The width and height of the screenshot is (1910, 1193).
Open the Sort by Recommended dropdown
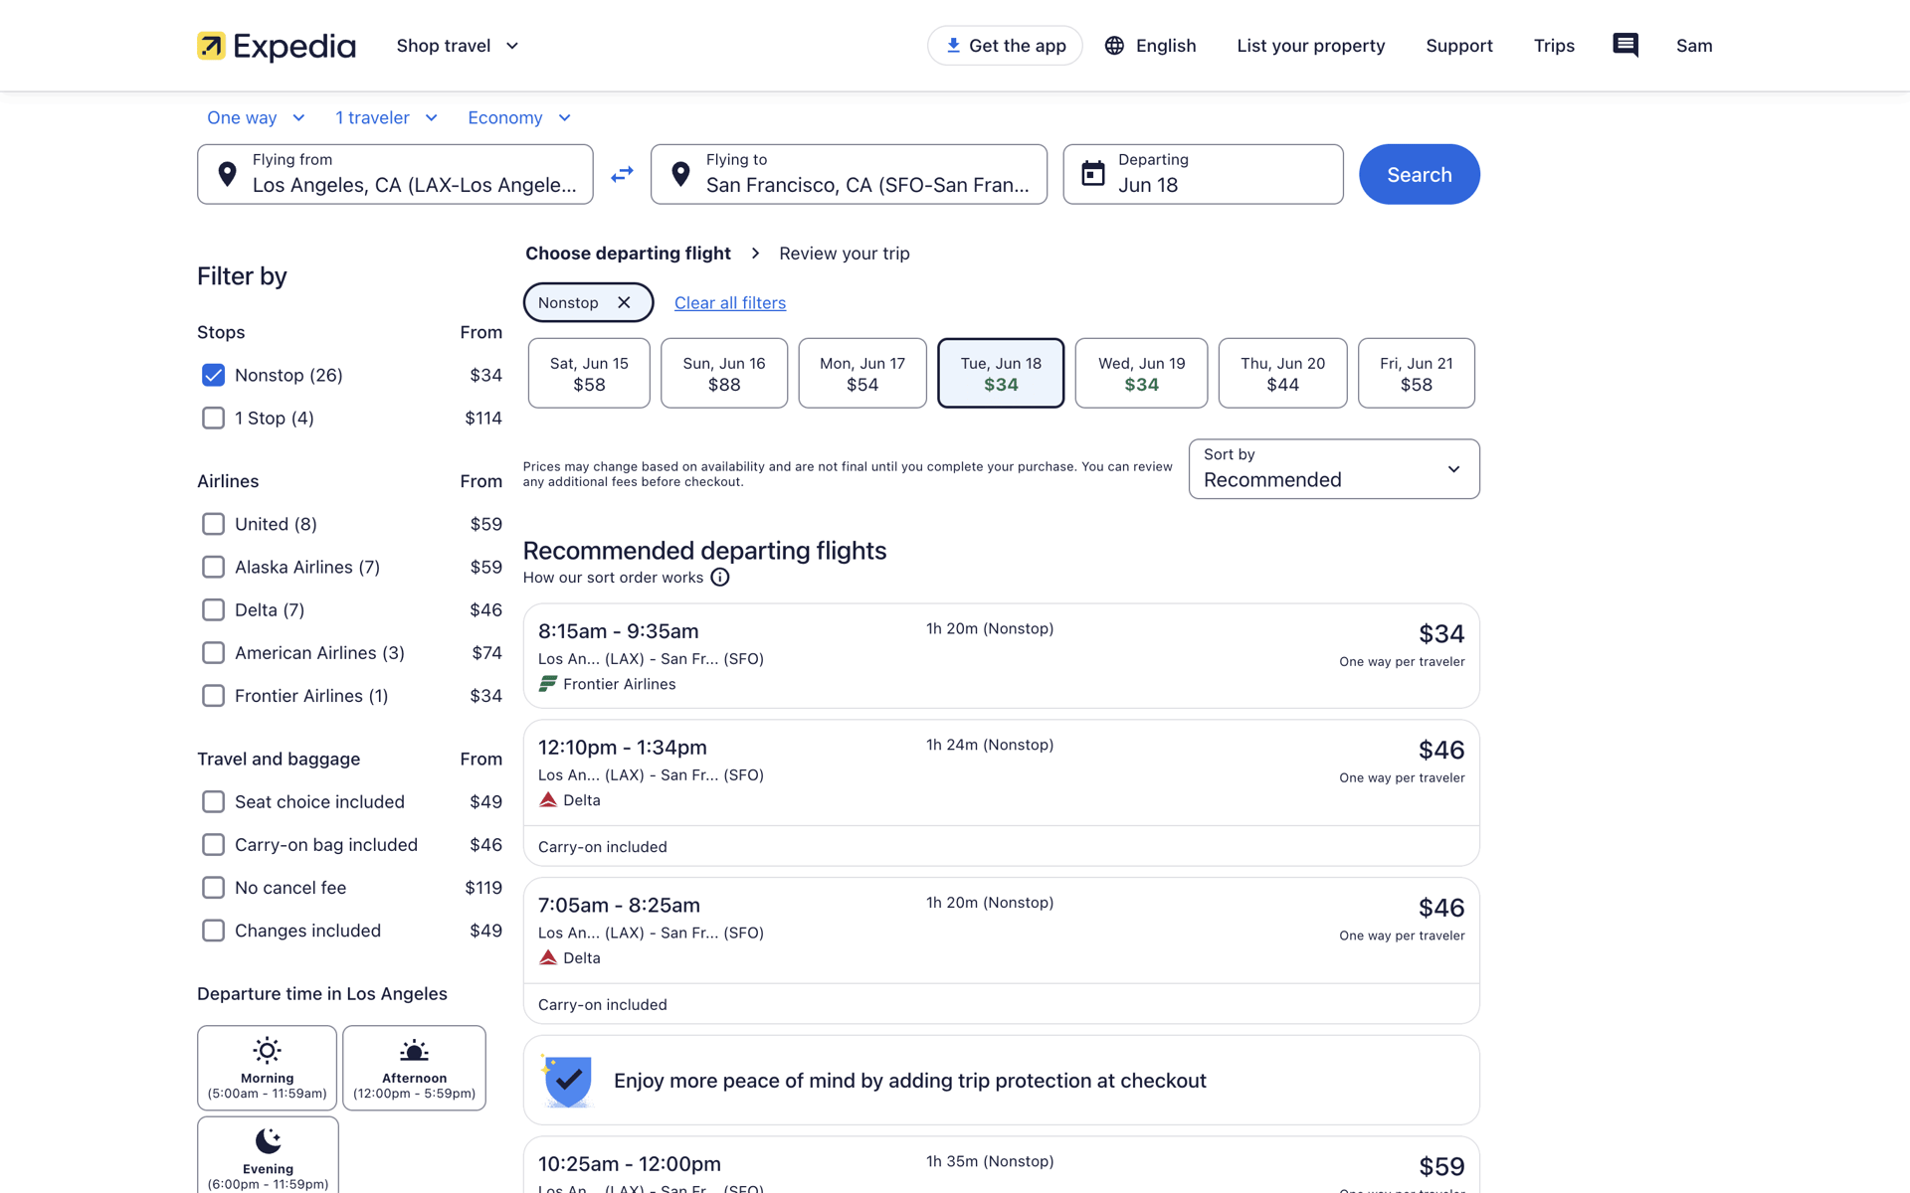point(1334,469)
